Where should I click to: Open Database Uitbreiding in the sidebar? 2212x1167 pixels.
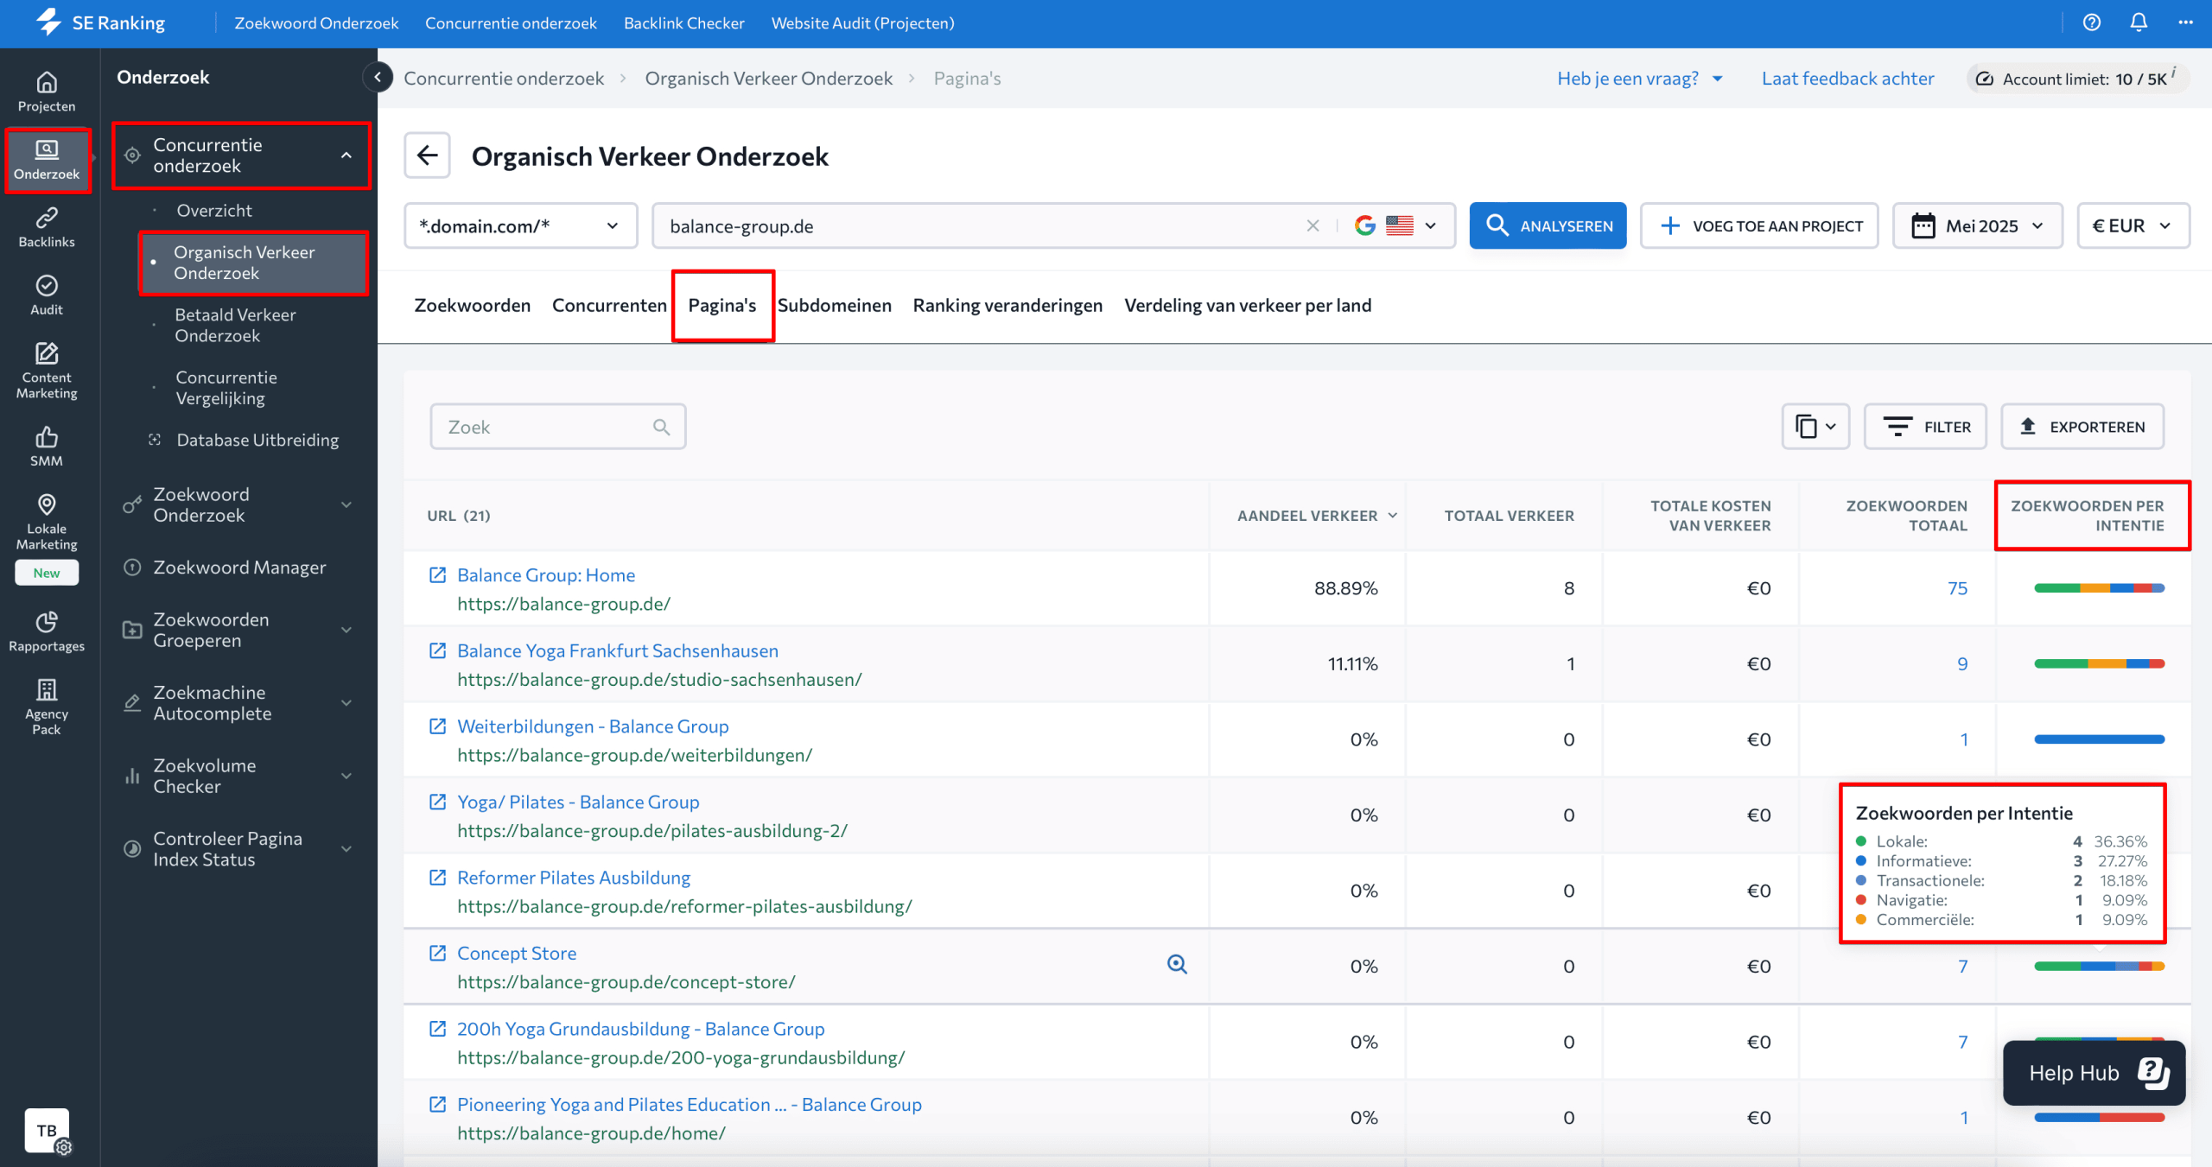point(257,440)
